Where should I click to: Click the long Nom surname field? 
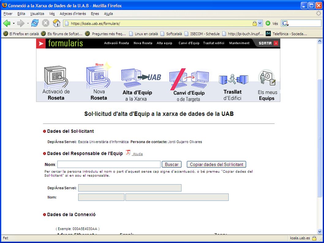(177, 197)
